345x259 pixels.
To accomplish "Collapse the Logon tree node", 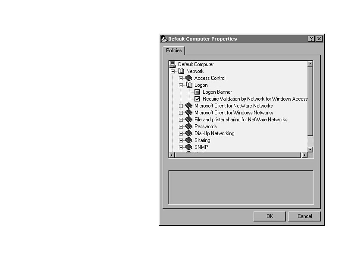I will (181, 85).
